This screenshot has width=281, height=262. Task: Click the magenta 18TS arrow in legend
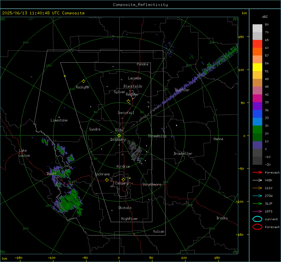(x=257, y=212)
